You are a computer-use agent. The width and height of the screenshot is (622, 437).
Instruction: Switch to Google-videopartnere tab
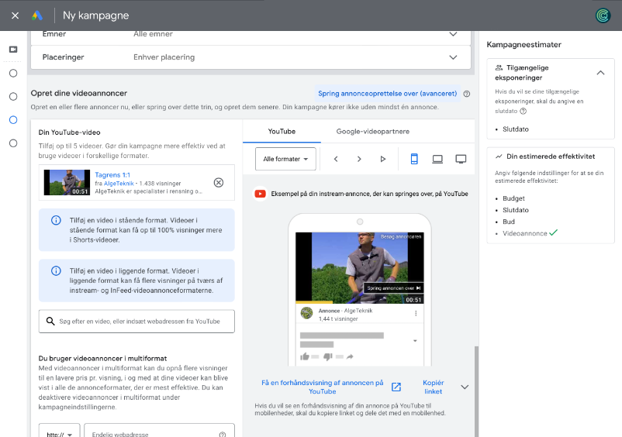[x=372, y=132]
